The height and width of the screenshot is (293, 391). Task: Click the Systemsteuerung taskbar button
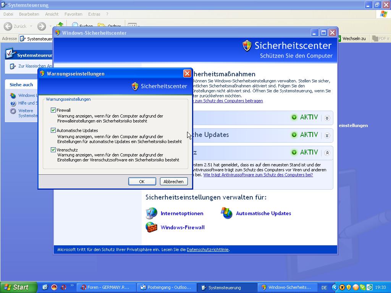coord(227,287)
